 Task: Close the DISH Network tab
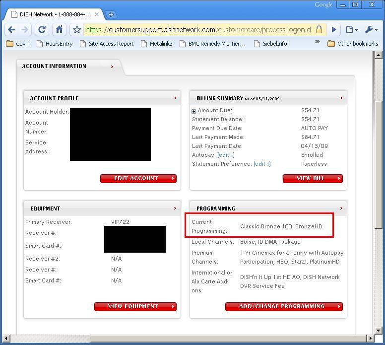[x=97, y=14]
